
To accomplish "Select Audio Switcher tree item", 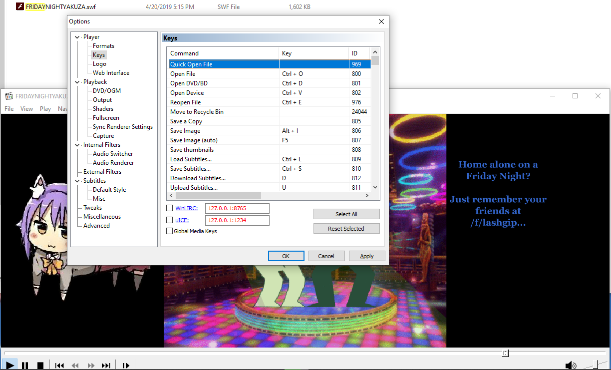I will tap(113, 154).
